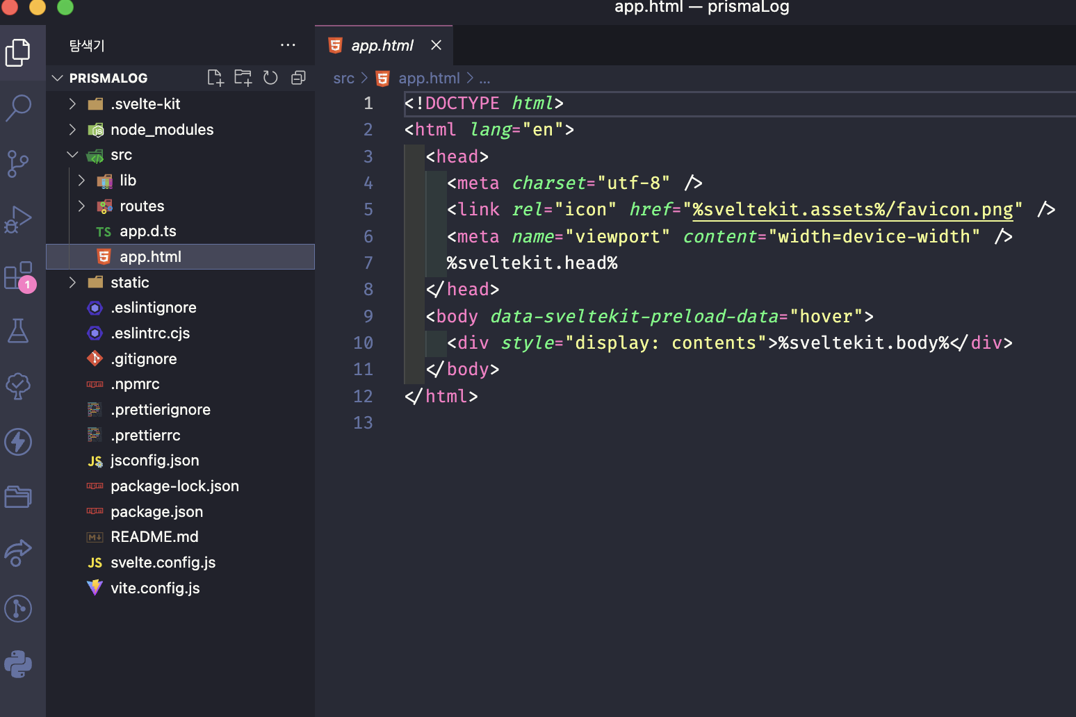Viewport: 1076px width, 717px height.
Task: Select app.html in the file tree
Action: (x=181, y=256)
